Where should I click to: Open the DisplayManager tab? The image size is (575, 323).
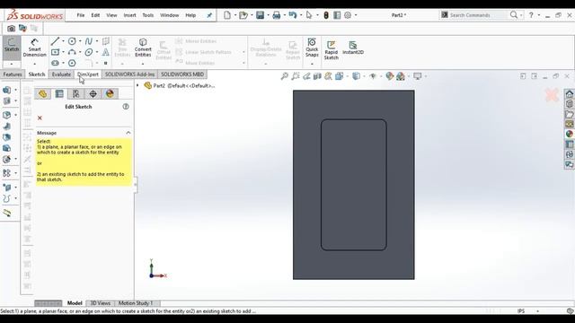click(x=110, y=93)
